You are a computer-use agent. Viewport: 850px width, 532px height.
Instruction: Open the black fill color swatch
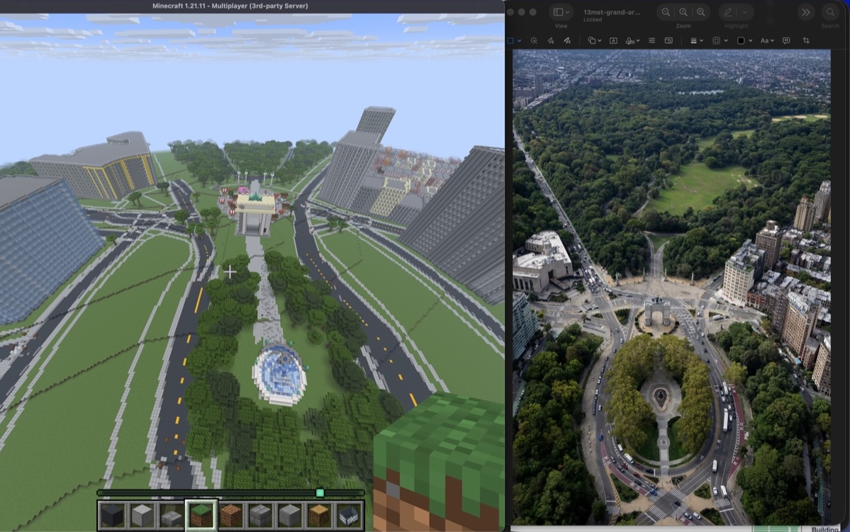pyautogui.click(x=742, y=40)
